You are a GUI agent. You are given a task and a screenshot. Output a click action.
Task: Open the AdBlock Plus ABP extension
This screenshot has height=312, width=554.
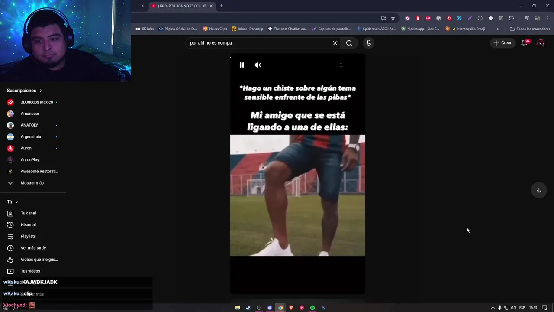428,18
